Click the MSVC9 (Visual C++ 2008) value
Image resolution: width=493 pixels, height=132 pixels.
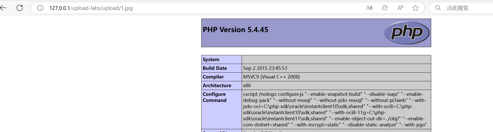pos(272,77)
